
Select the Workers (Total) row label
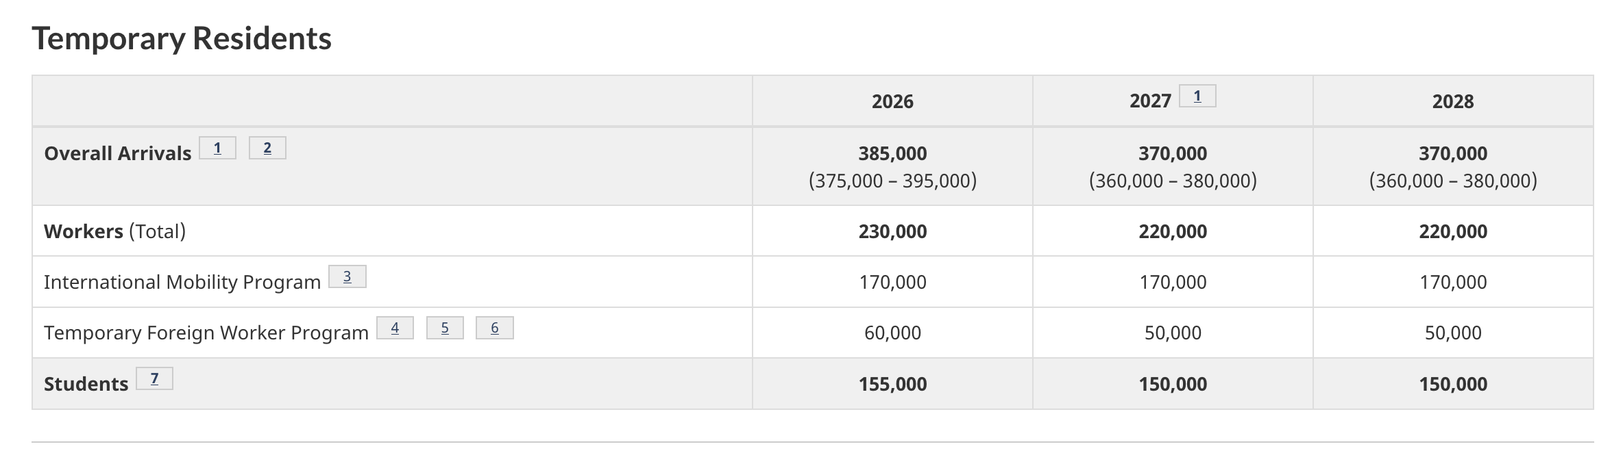click(x=114, y=231)
